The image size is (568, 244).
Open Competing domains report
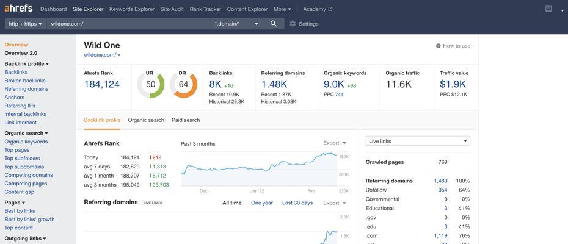[x=29, y=175]
